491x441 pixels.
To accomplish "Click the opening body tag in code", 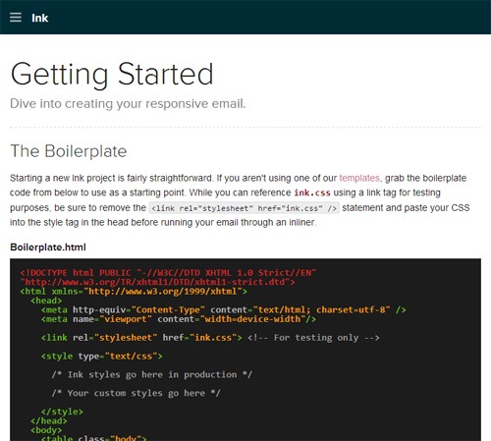I will coord(46,430).
